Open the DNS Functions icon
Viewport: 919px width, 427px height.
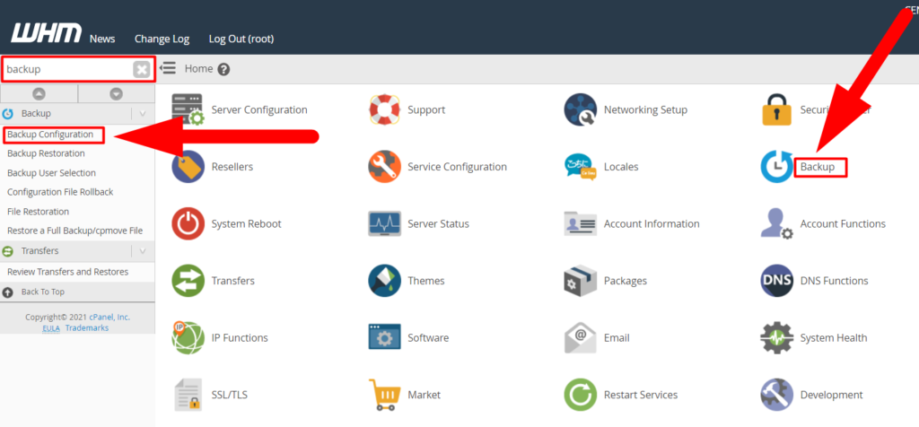pyautogui.click(x=776, y=281)
